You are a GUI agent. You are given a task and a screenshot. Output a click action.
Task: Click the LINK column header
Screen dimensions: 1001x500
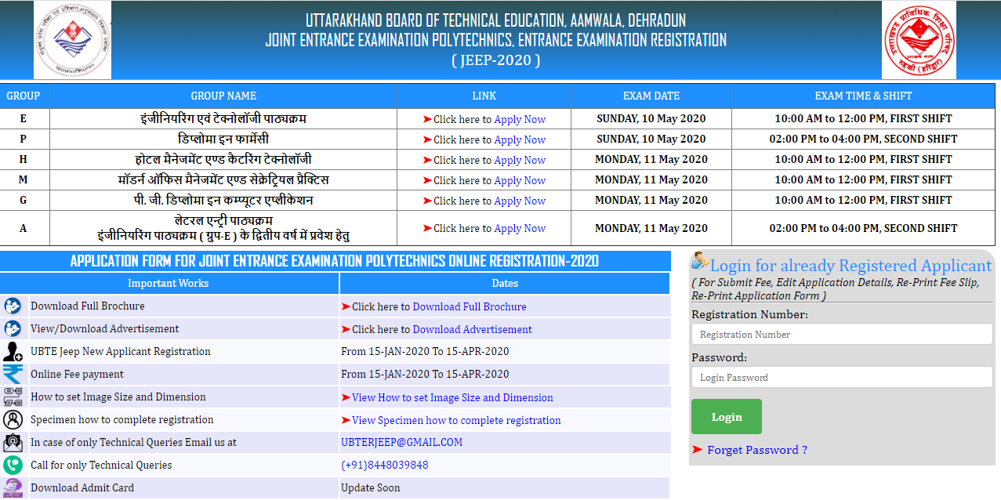(x=484, y=96)
